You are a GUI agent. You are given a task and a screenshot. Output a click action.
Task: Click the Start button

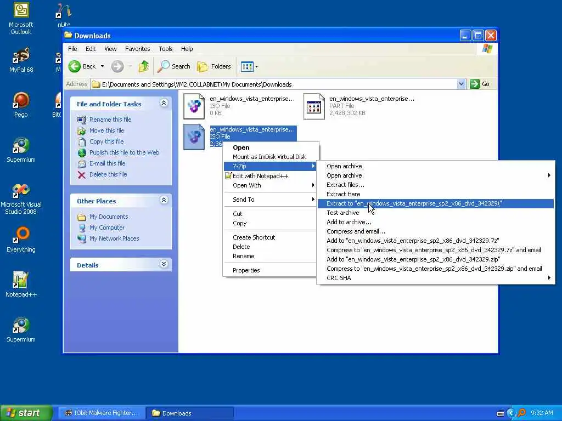pos(26,413)
